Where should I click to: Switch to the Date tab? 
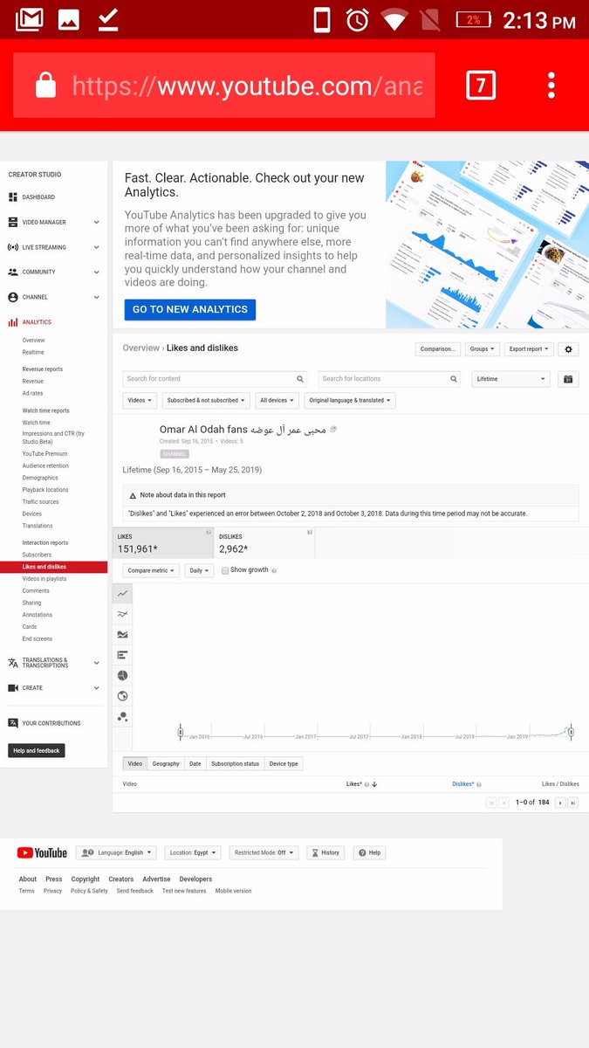click(195, 763)
